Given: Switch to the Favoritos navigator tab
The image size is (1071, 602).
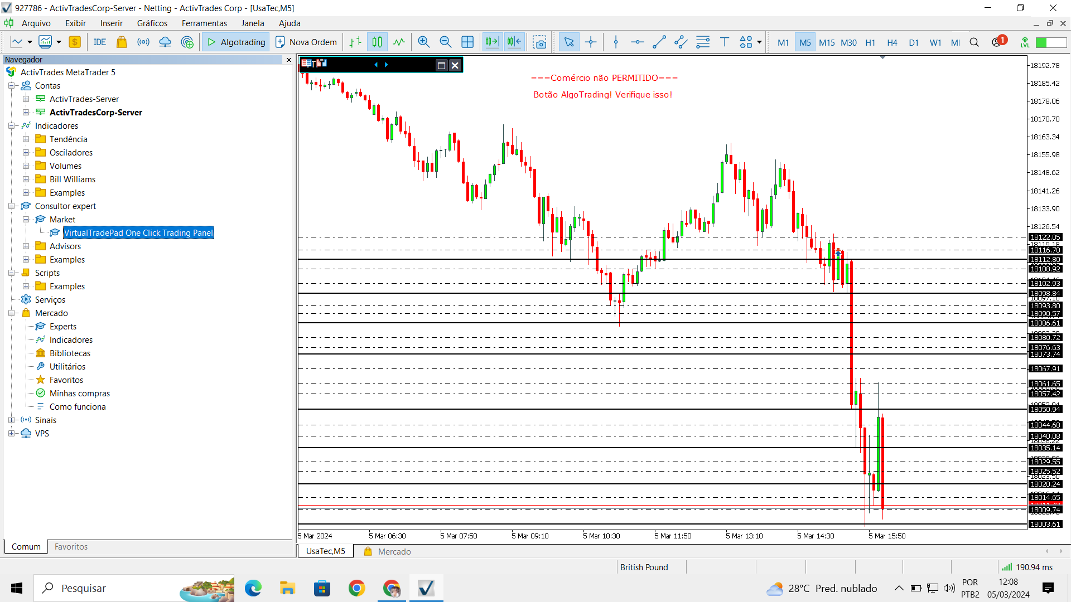Looking at the screenshot, I should click(x=71, y=547).
